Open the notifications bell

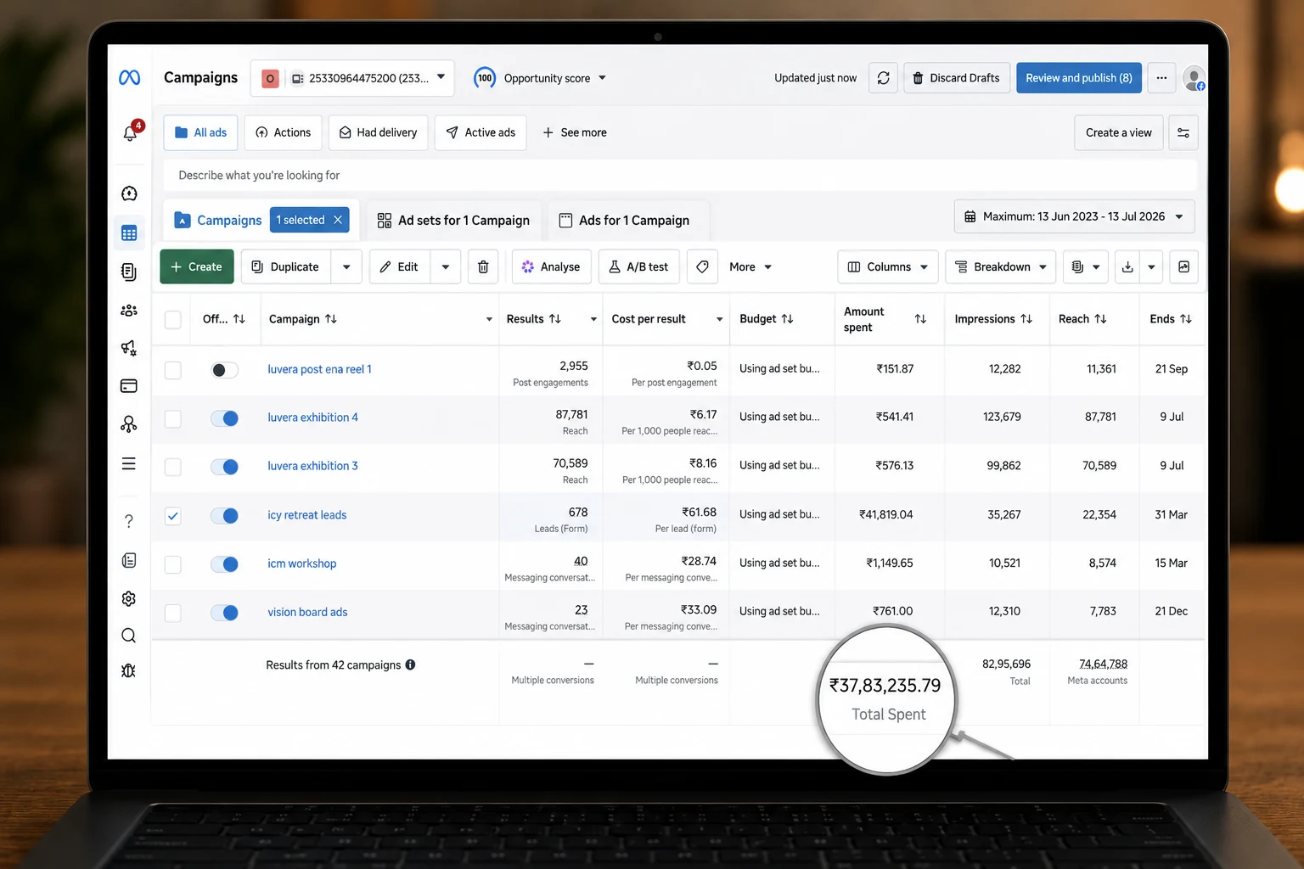[x=130, y=133]
